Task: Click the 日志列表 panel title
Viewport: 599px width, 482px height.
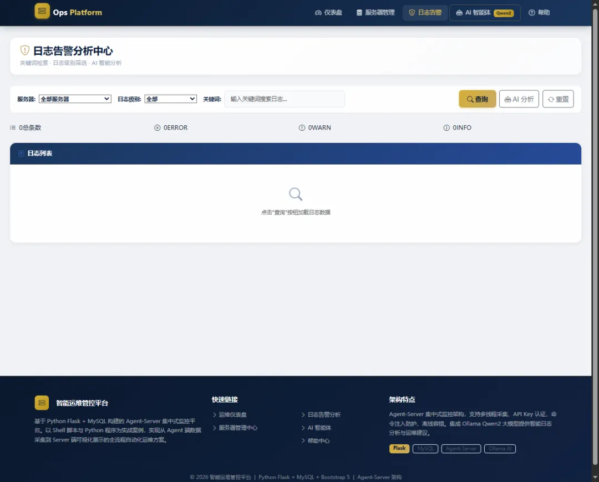Action: click(40, 153)
